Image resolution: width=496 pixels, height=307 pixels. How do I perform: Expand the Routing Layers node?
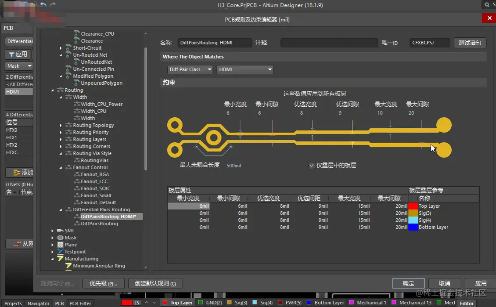(x=61, y=139)
